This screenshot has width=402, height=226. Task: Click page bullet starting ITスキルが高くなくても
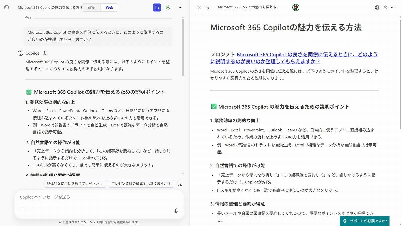click(x=278, y=190)
